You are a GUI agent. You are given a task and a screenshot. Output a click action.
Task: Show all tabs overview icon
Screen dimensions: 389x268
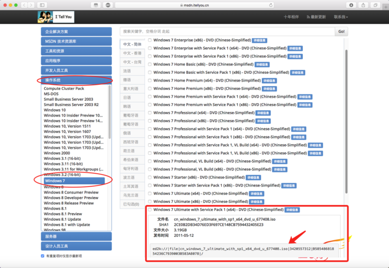375,5
